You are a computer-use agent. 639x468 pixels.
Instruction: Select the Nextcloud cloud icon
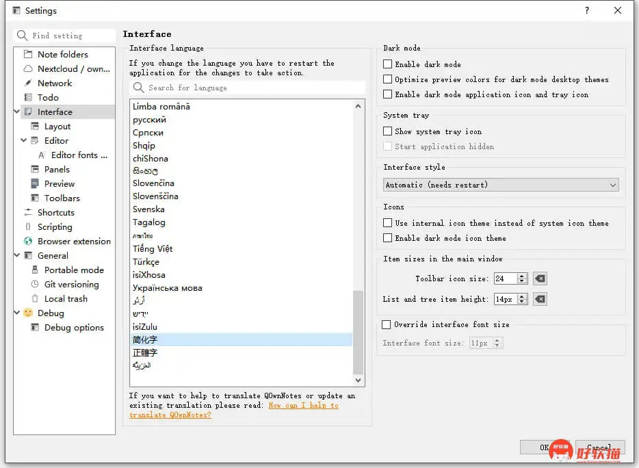click(28, 68)
